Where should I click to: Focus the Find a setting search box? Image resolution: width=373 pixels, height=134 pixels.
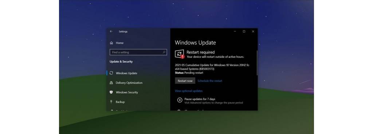(138, 52)
